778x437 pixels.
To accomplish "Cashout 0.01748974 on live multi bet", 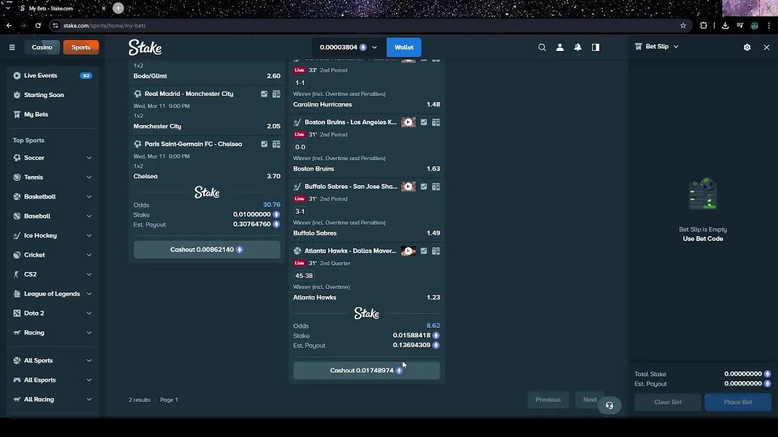I will point(367,370).
